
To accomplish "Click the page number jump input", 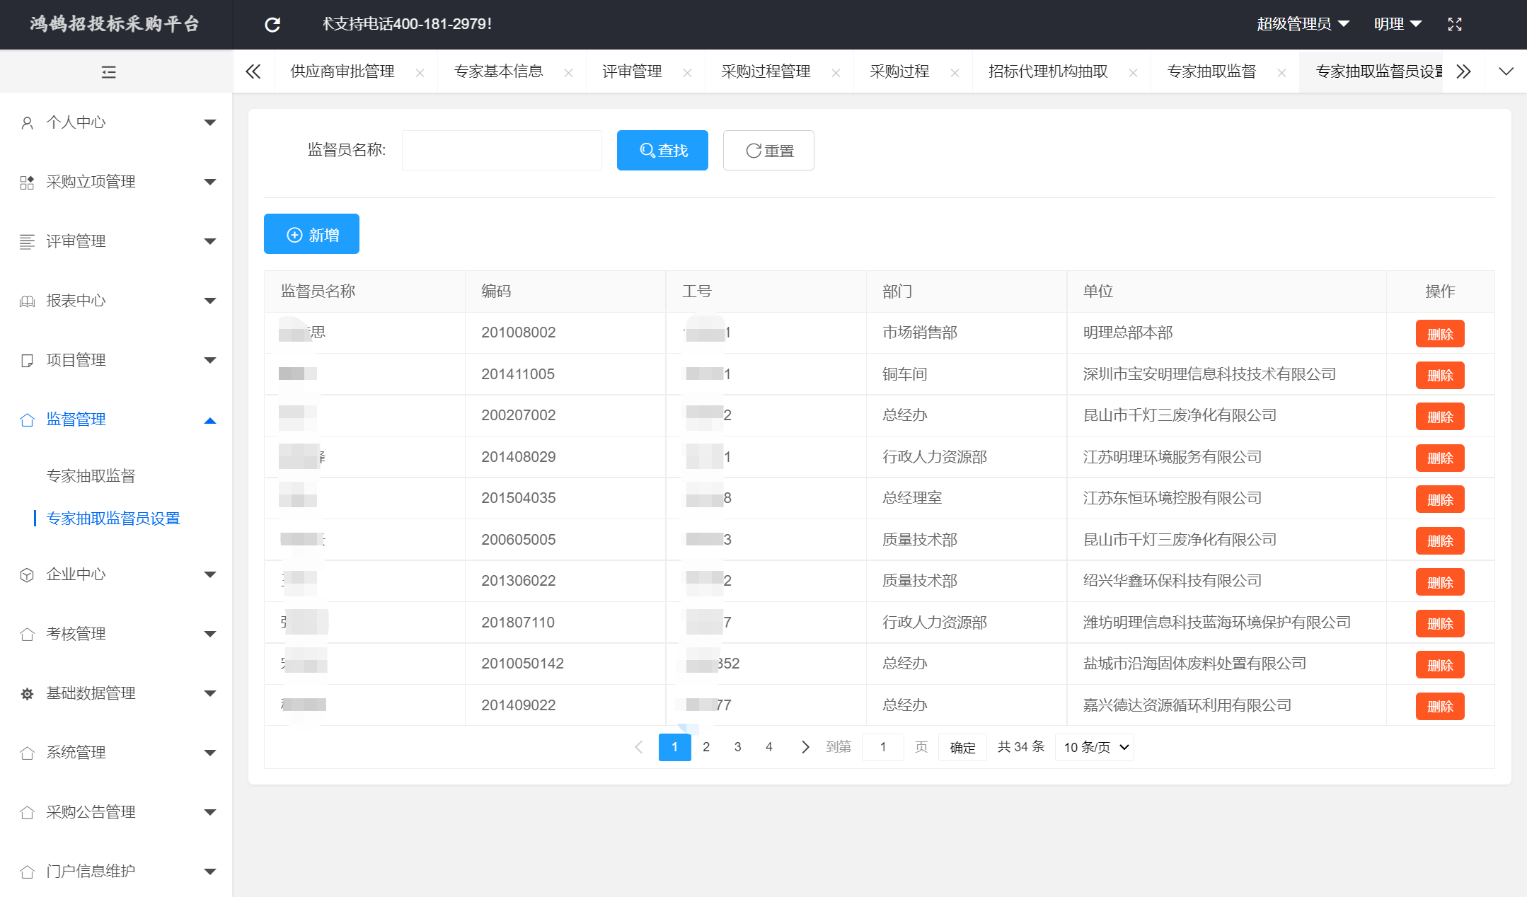I will [883, 747].
